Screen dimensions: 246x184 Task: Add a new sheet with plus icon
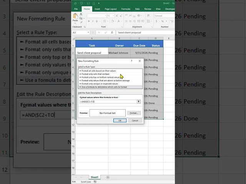click(108, 177)
